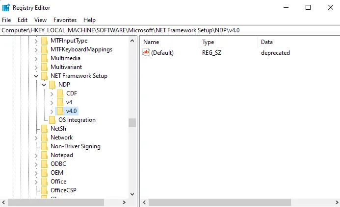Open the Edit menu
340x207 pixels.
[23, 20]
